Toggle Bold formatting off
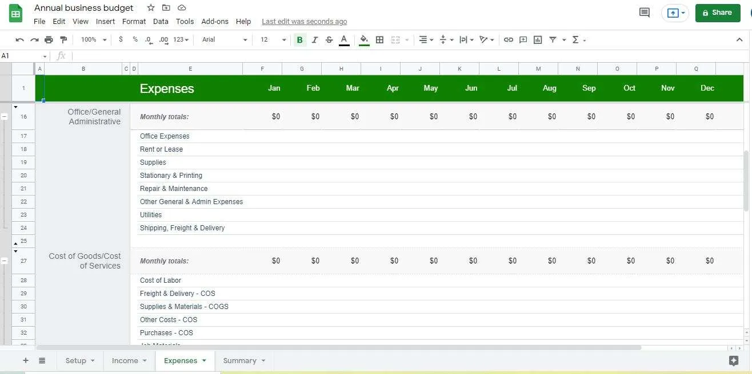Screen dimensions: 752x374 [x=299, y=40]
